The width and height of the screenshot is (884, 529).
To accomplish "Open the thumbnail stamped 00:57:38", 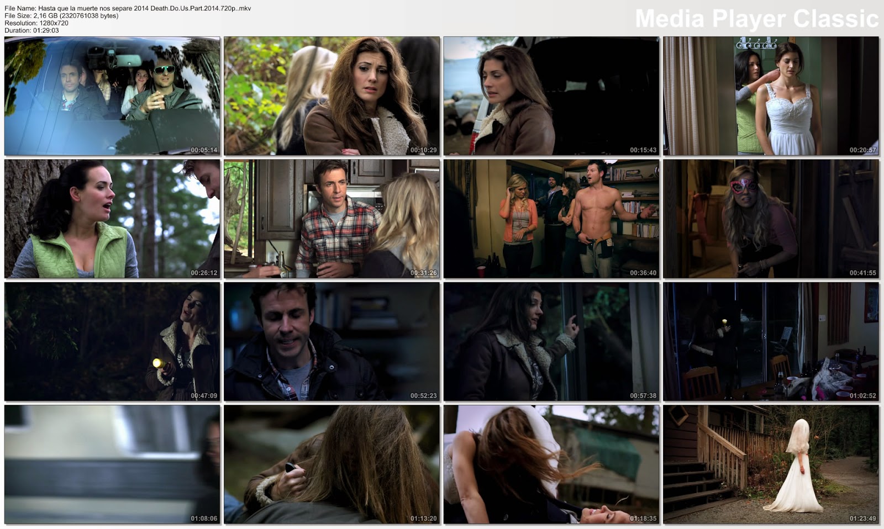I will [x=551, y=342].
